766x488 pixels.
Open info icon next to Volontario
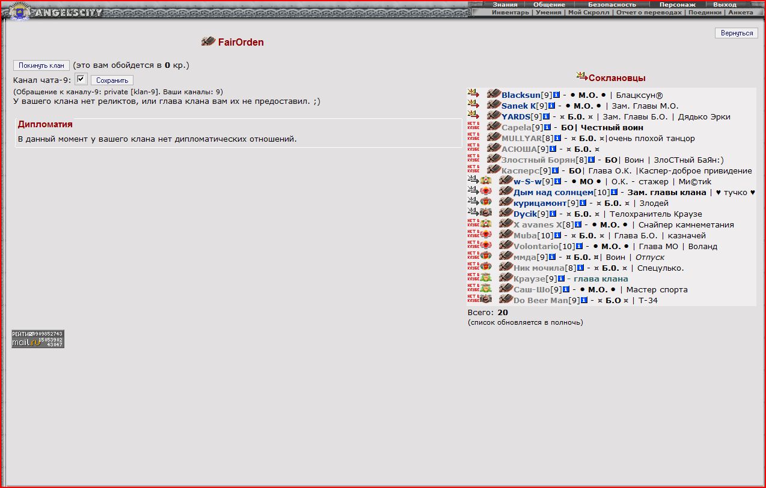click(x=579, y=246)
